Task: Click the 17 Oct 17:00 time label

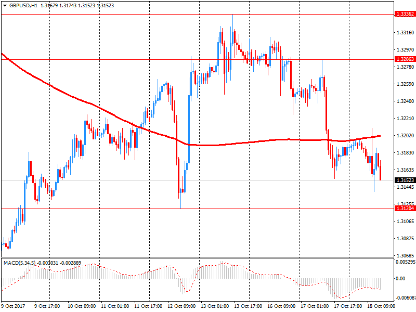Action: [348, 306]
